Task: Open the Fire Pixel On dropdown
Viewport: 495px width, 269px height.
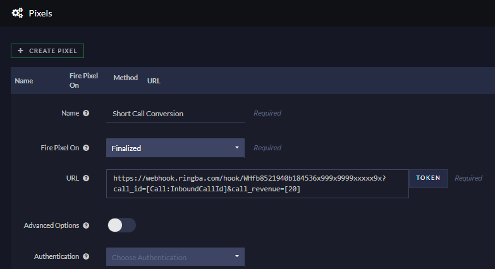Action: point(175,148)
